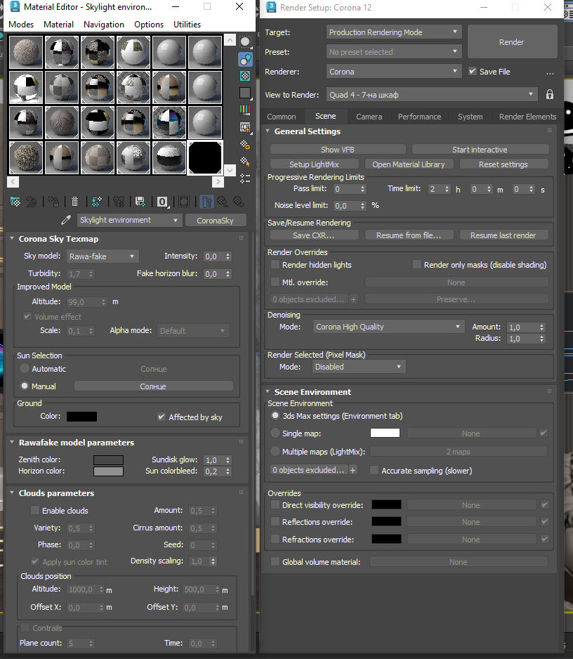Switch to the Camera tab
Screen dimensions: 573x659
(x=369, y=117)
